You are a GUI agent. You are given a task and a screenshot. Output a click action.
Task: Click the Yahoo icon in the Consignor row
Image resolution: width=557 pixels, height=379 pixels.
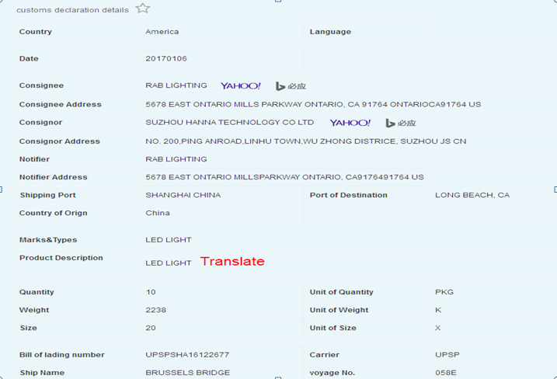point(350,123)
